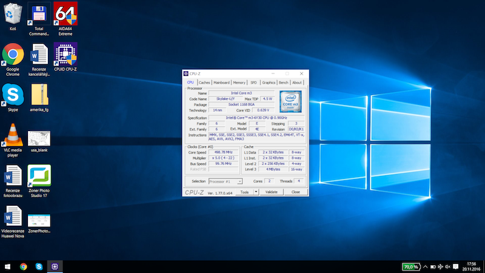Open Recenze kancelářskí Word document
Screen dimensions: 485x273
(x=39, y=59)
